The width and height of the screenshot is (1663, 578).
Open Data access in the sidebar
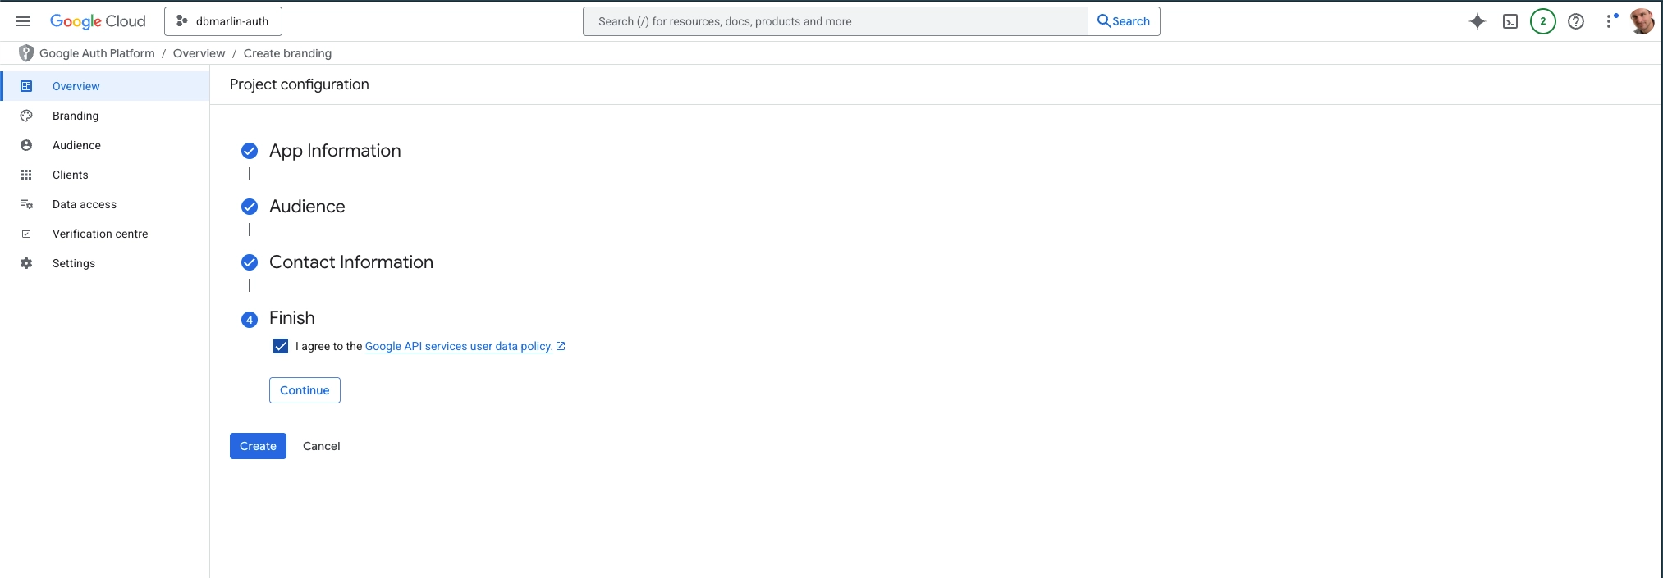coord(85,204)
